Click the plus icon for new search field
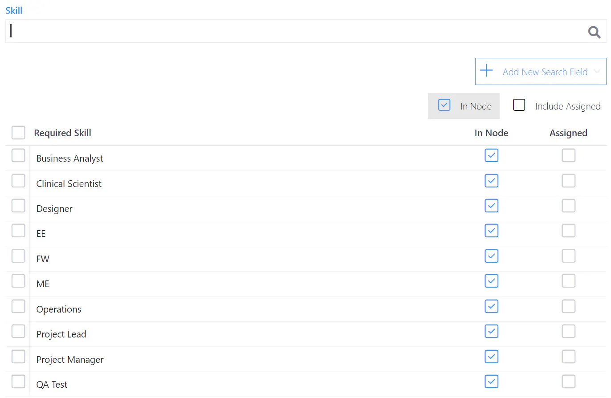This screenshot has width=611, height=398. 487,70
